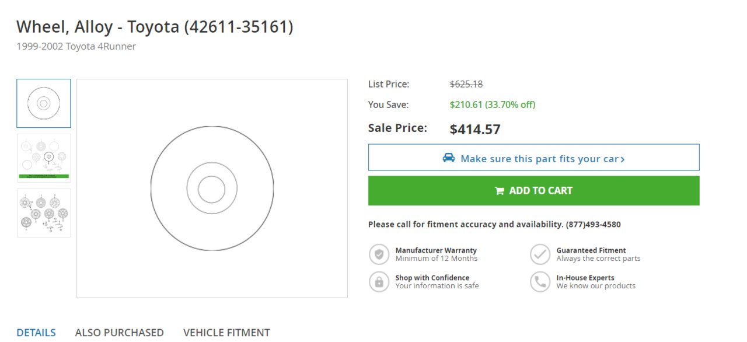747x342 pixels.
Task: Select the third wheel diagram thumbnail
Action: (x=44, y=213)
